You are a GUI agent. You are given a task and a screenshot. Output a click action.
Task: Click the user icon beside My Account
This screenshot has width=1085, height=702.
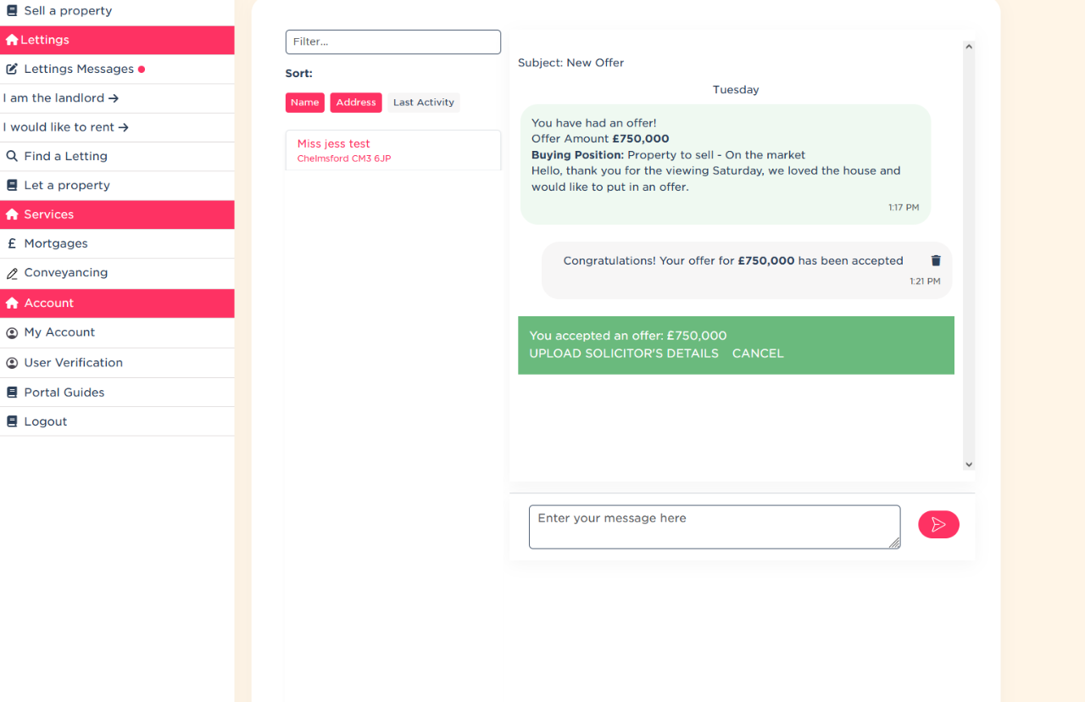pyautogui.click(x=12, y=332)
